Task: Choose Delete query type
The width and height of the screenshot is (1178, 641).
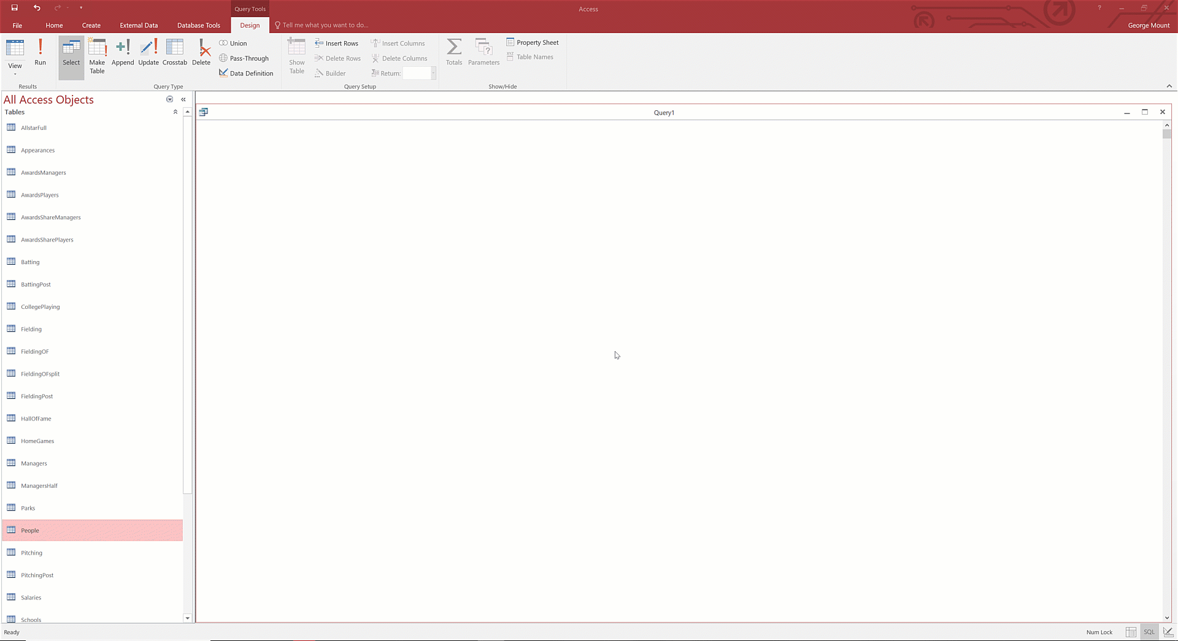Action: click(x=201, y=53)
